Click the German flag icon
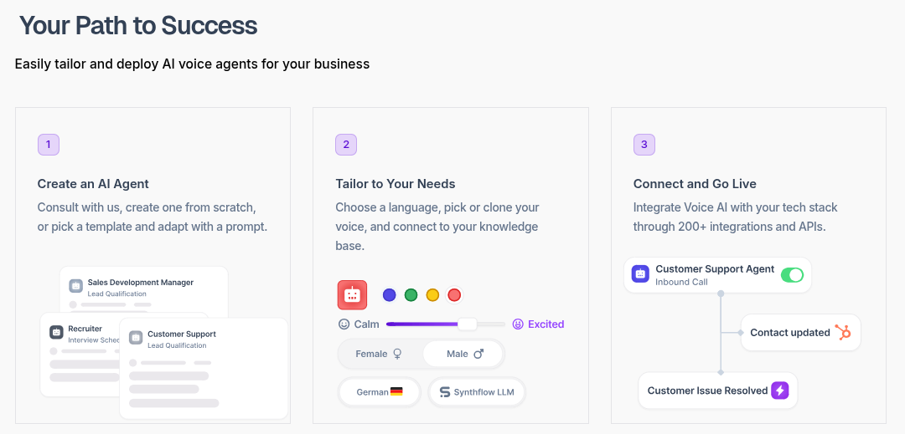The height and width of the screenshot is (434, 905). (x=396, y=391)
